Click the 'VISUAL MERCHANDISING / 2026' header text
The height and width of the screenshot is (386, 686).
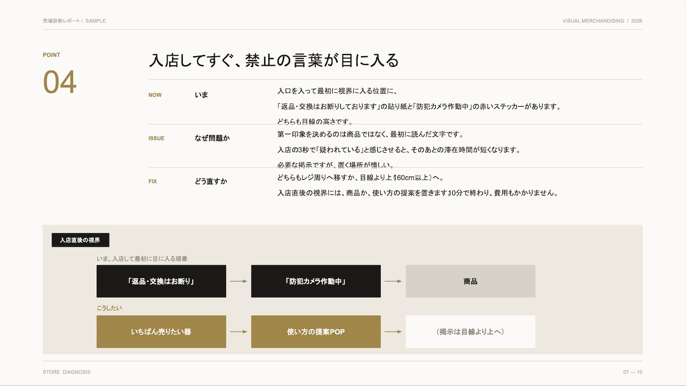point(602,21)
